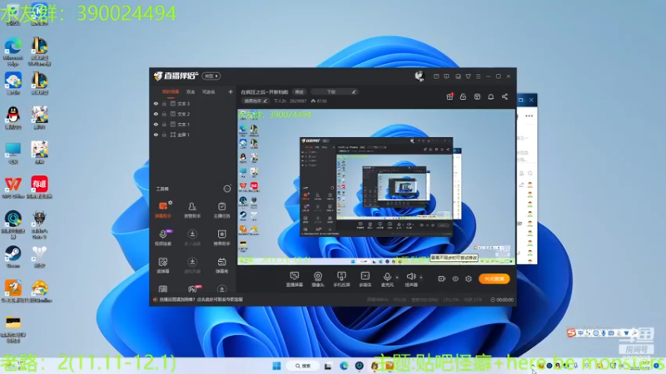Open recording camera icon beside eye icon
The image size is (666, 374).
click(x=442, y=278)
